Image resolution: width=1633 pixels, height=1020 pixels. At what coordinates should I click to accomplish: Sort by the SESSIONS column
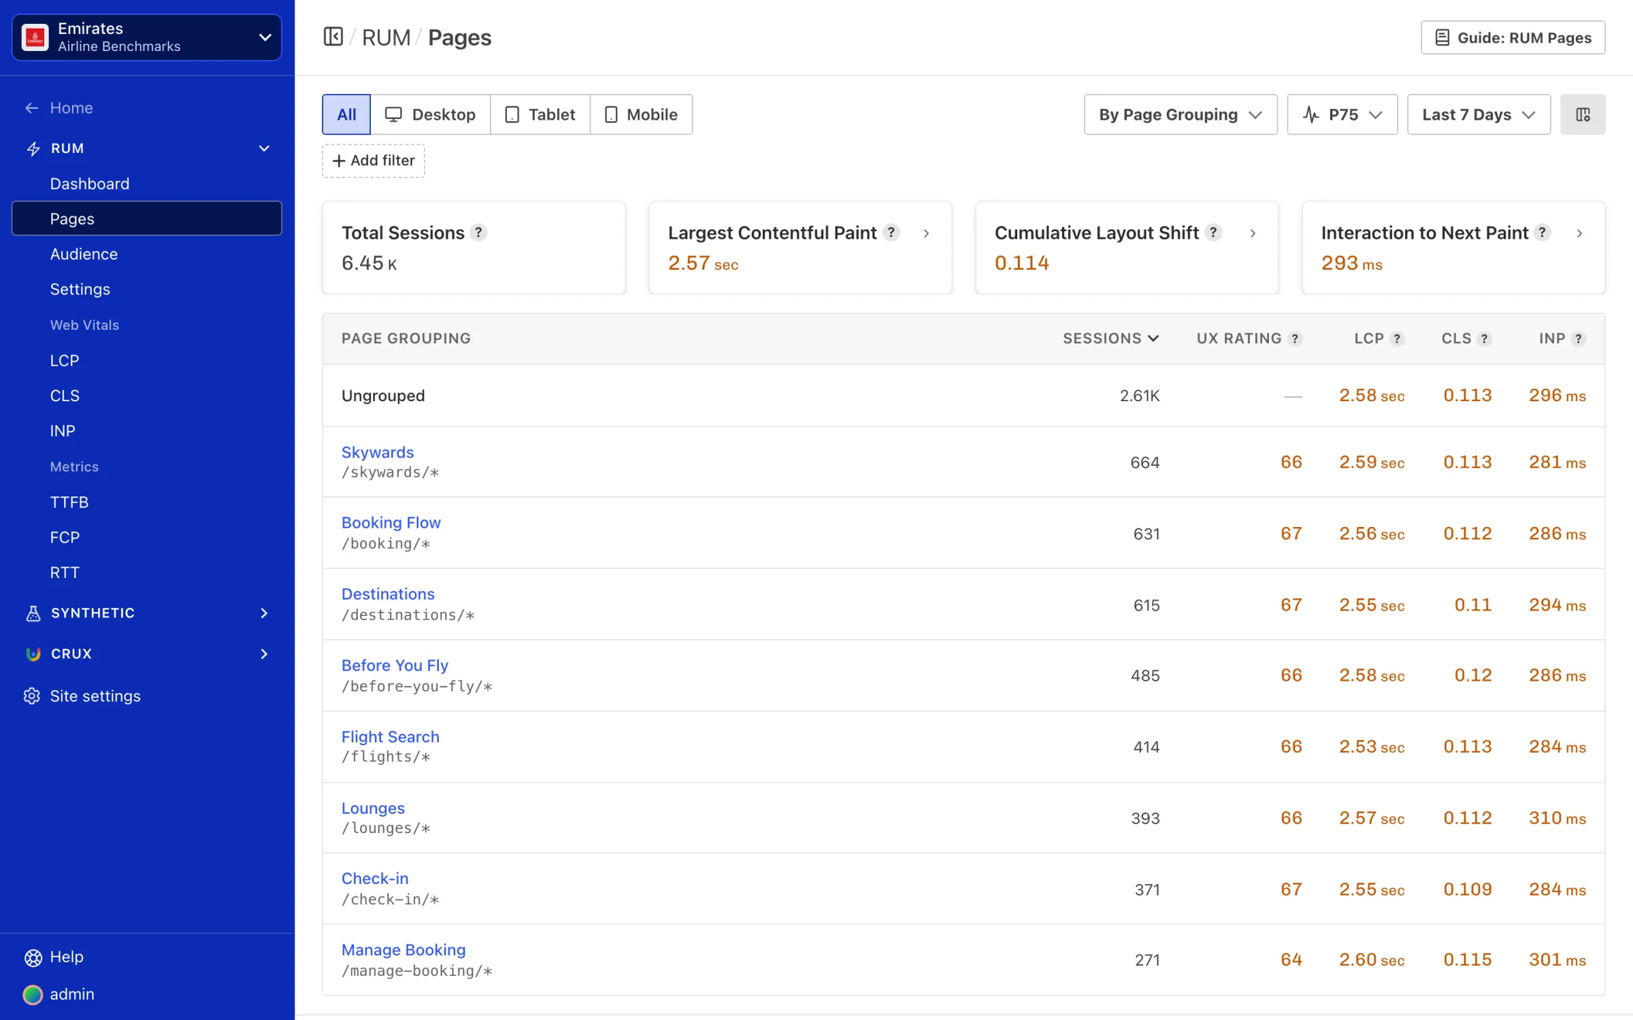[x=1110, y=338]
